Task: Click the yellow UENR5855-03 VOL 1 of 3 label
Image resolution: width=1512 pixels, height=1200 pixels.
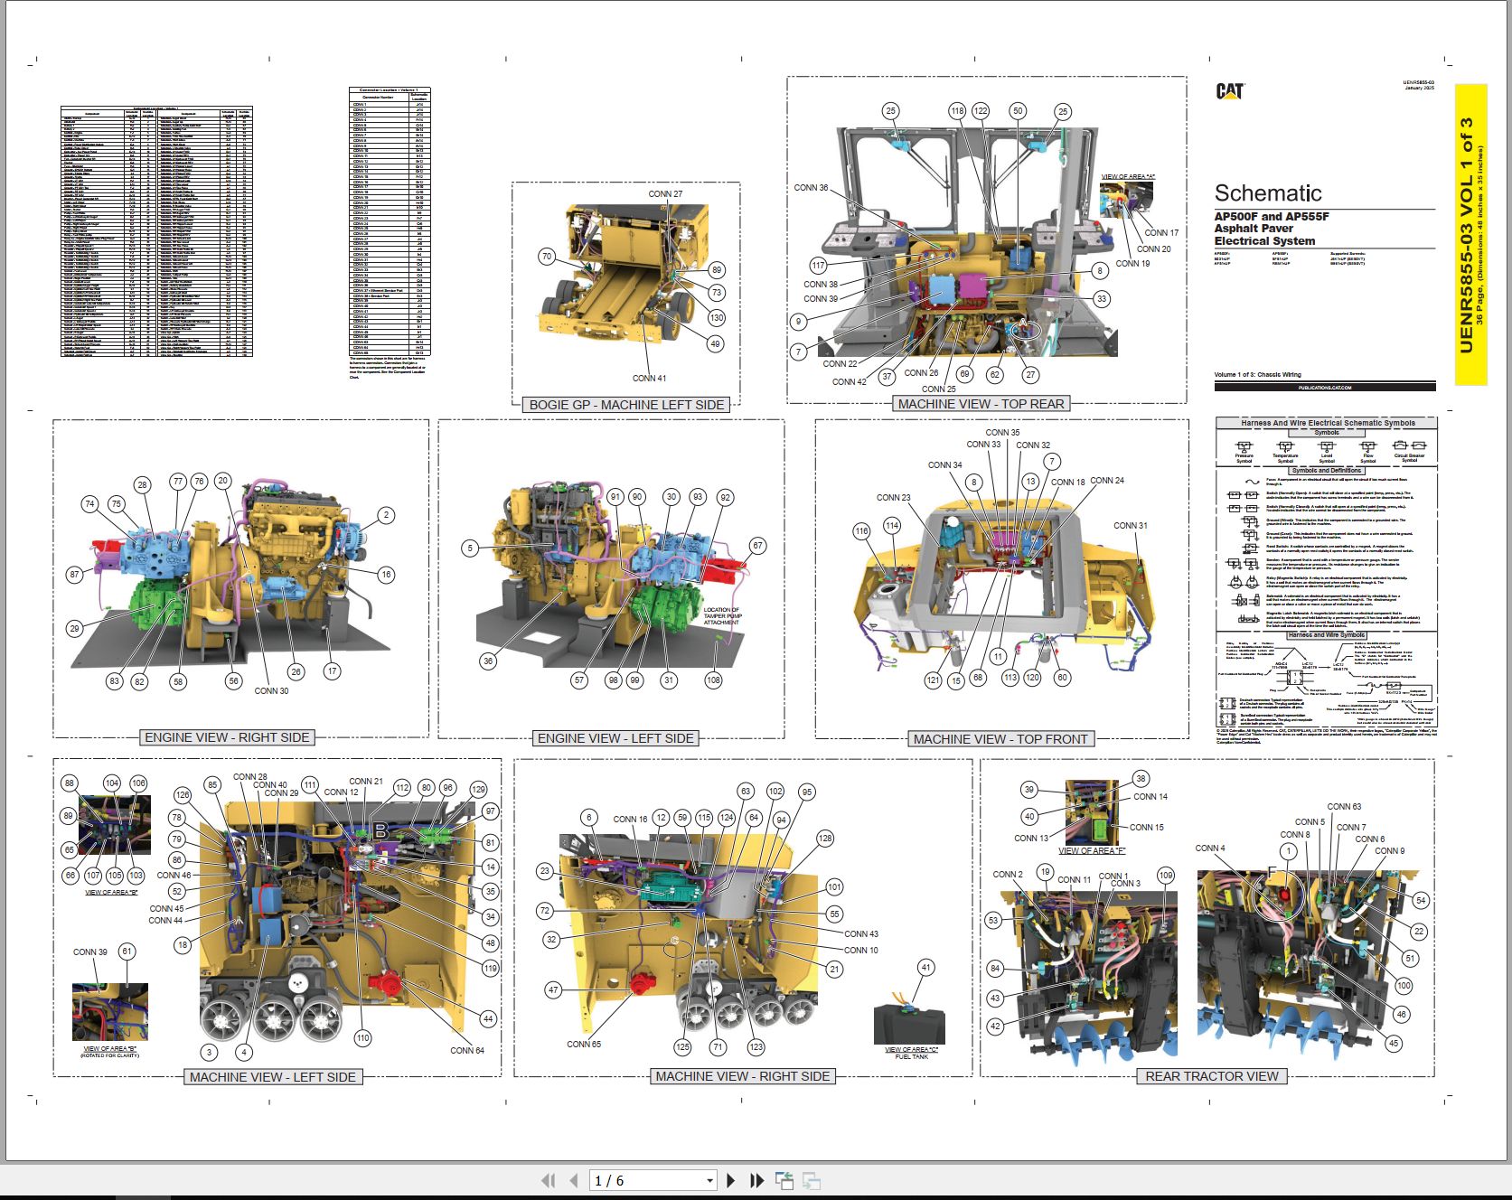Action: click(x=1470, y=235)
